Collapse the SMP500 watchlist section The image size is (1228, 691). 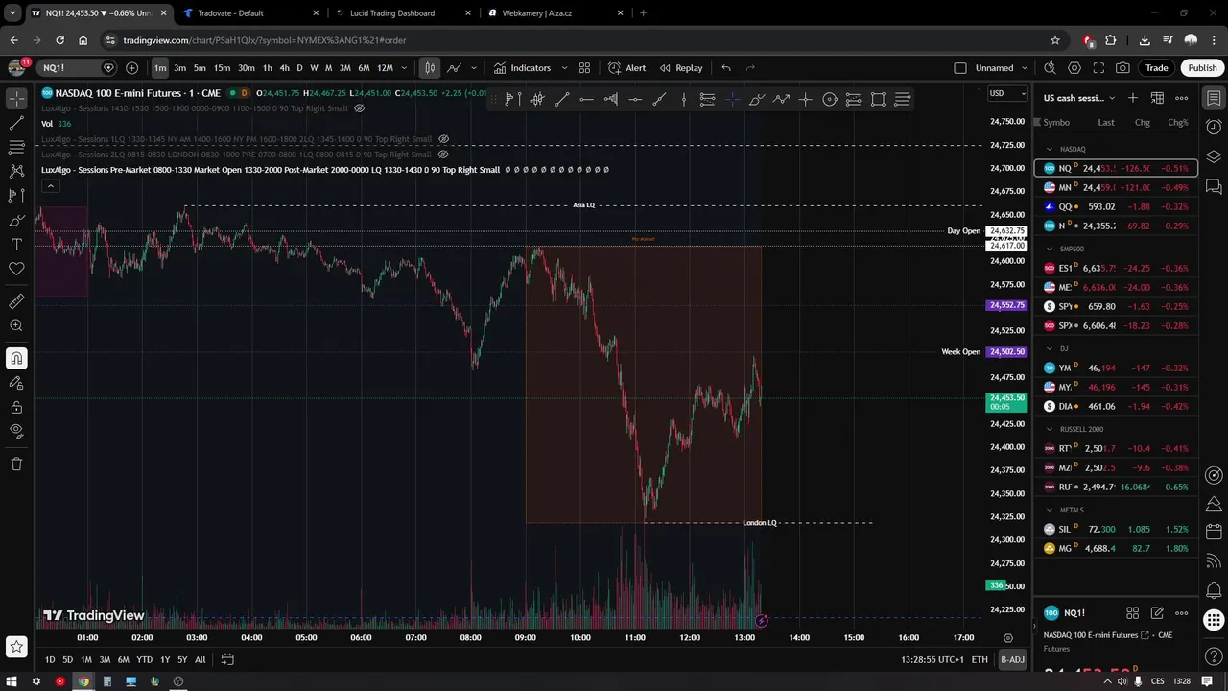(1050, 249)
